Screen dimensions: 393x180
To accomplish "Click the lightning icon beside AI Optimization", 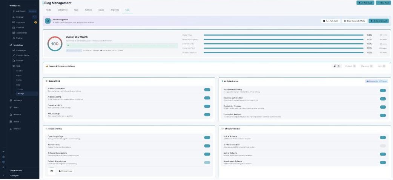I will (222, 81).
